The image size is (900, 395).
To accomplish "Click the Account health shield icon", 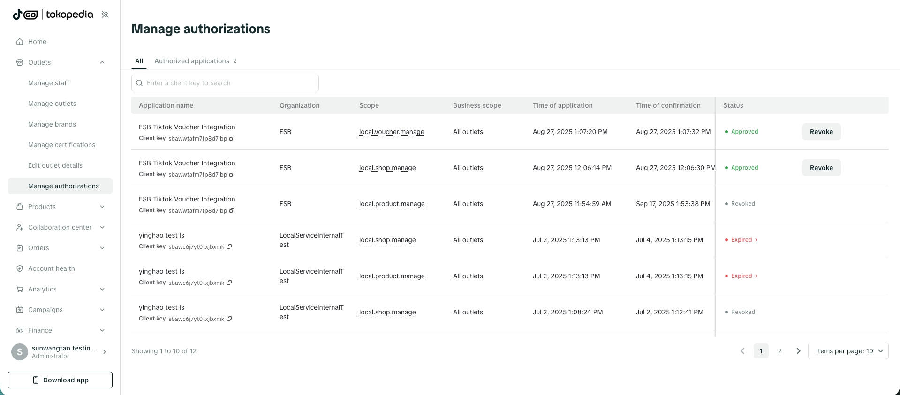I will [x=20, y=268].
